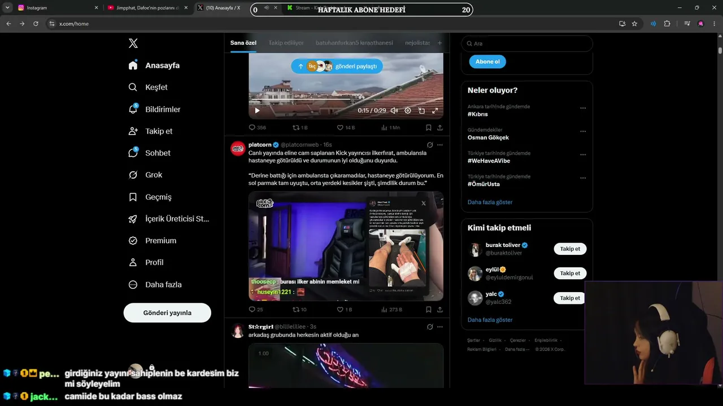
Task: Click the x.com/home address bar
Action: pyautogui.click(x=333, y=24)
